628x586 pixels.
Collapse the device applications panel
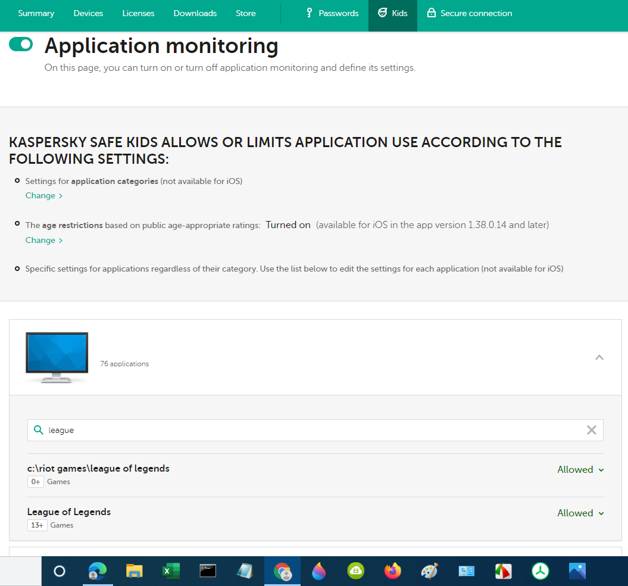(599, 357)
